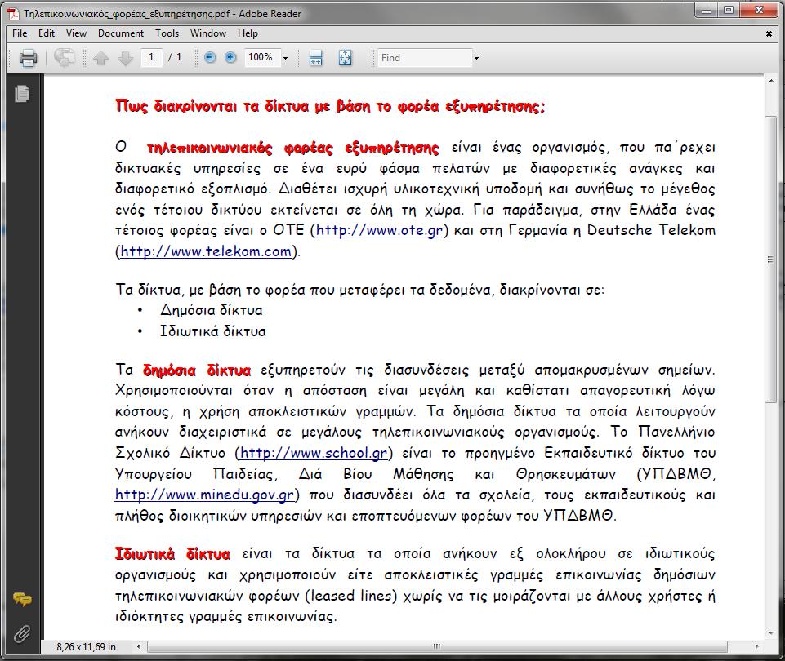The width and height of the screenshot is (785, 661).
Task: Open the http://www.ote.gr link
Action: (x=380, y=230)
